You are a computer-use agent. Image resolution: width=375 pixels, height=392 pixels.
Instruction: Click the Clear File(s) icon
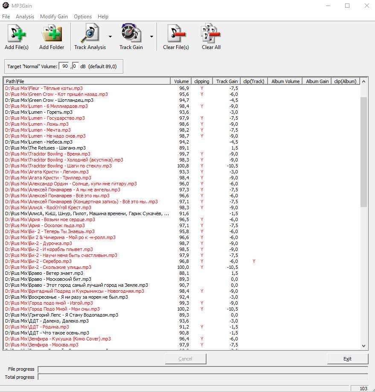pos(176,34)
